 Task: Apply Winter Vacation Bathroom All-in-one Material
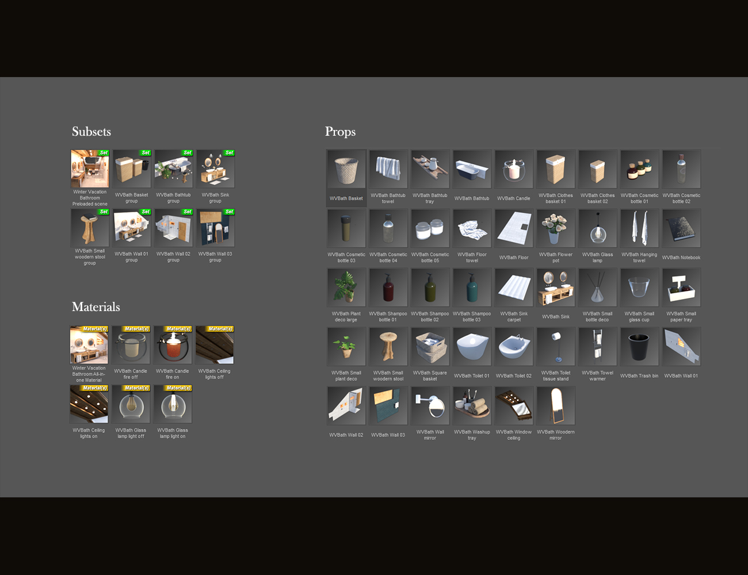89,345
